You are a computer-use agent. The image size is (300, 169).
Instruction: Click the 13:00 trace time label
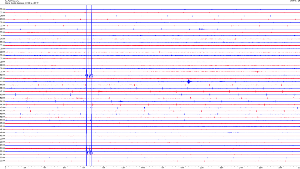tap(2, 95)
